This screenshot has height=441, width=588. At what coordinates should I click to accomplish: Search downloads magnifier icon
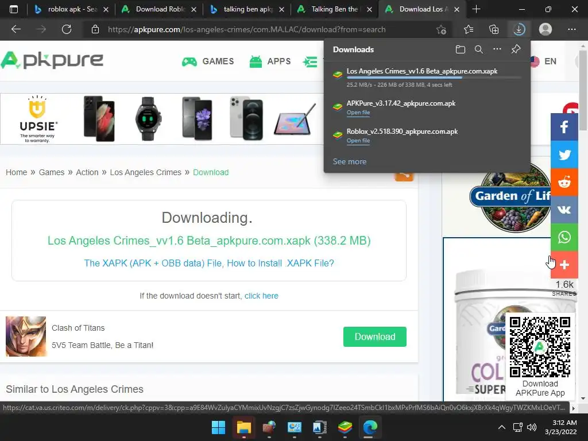(478, 49)
